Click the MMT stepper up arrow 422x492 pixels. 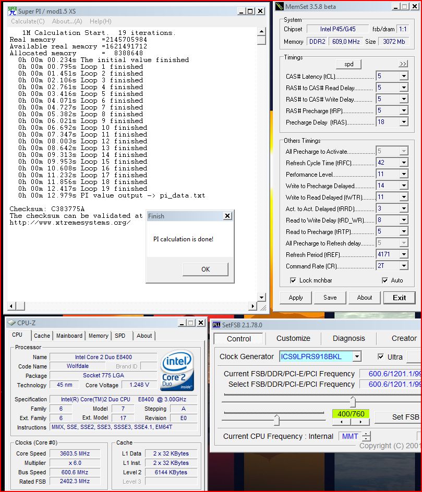point(366,434)
